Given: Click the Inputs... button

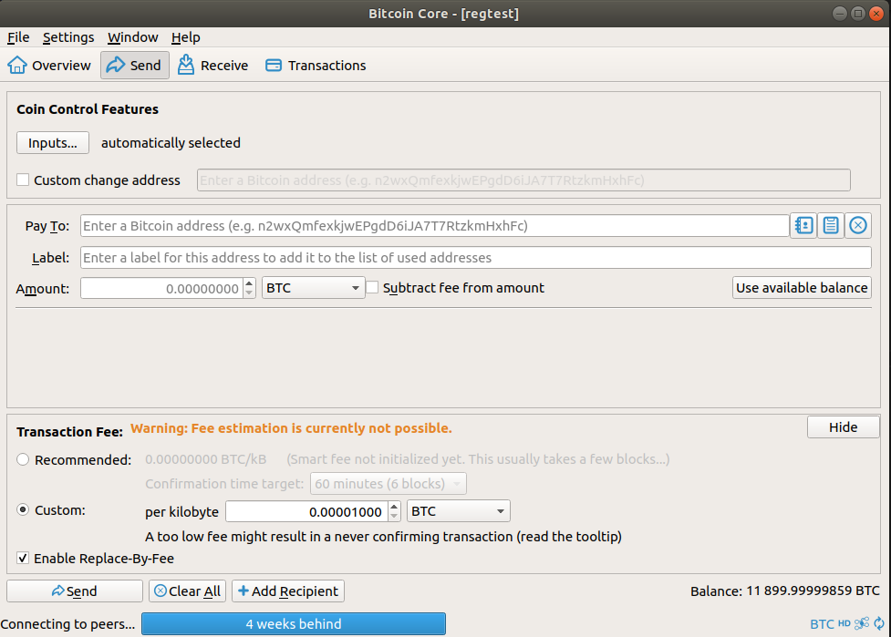Looking at the screenshot, I should [53, 142].
